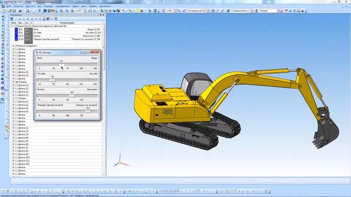
Task: Click the coordinate axes triad
Action: [121, 160]
